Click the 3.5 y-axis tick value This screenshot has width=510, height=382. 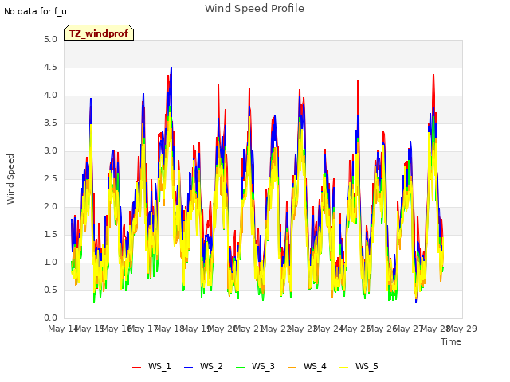click(x=50, y=123)
